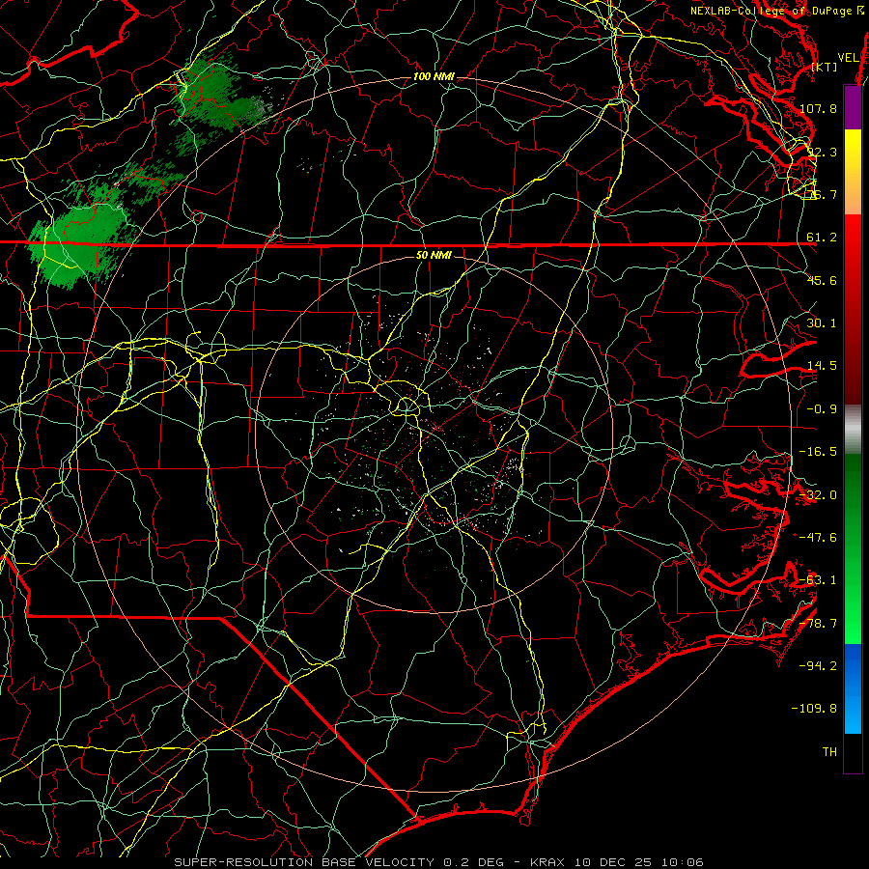Click the -94.2 legend value
This screenshot has width=869, height=869.
(818, 666)
